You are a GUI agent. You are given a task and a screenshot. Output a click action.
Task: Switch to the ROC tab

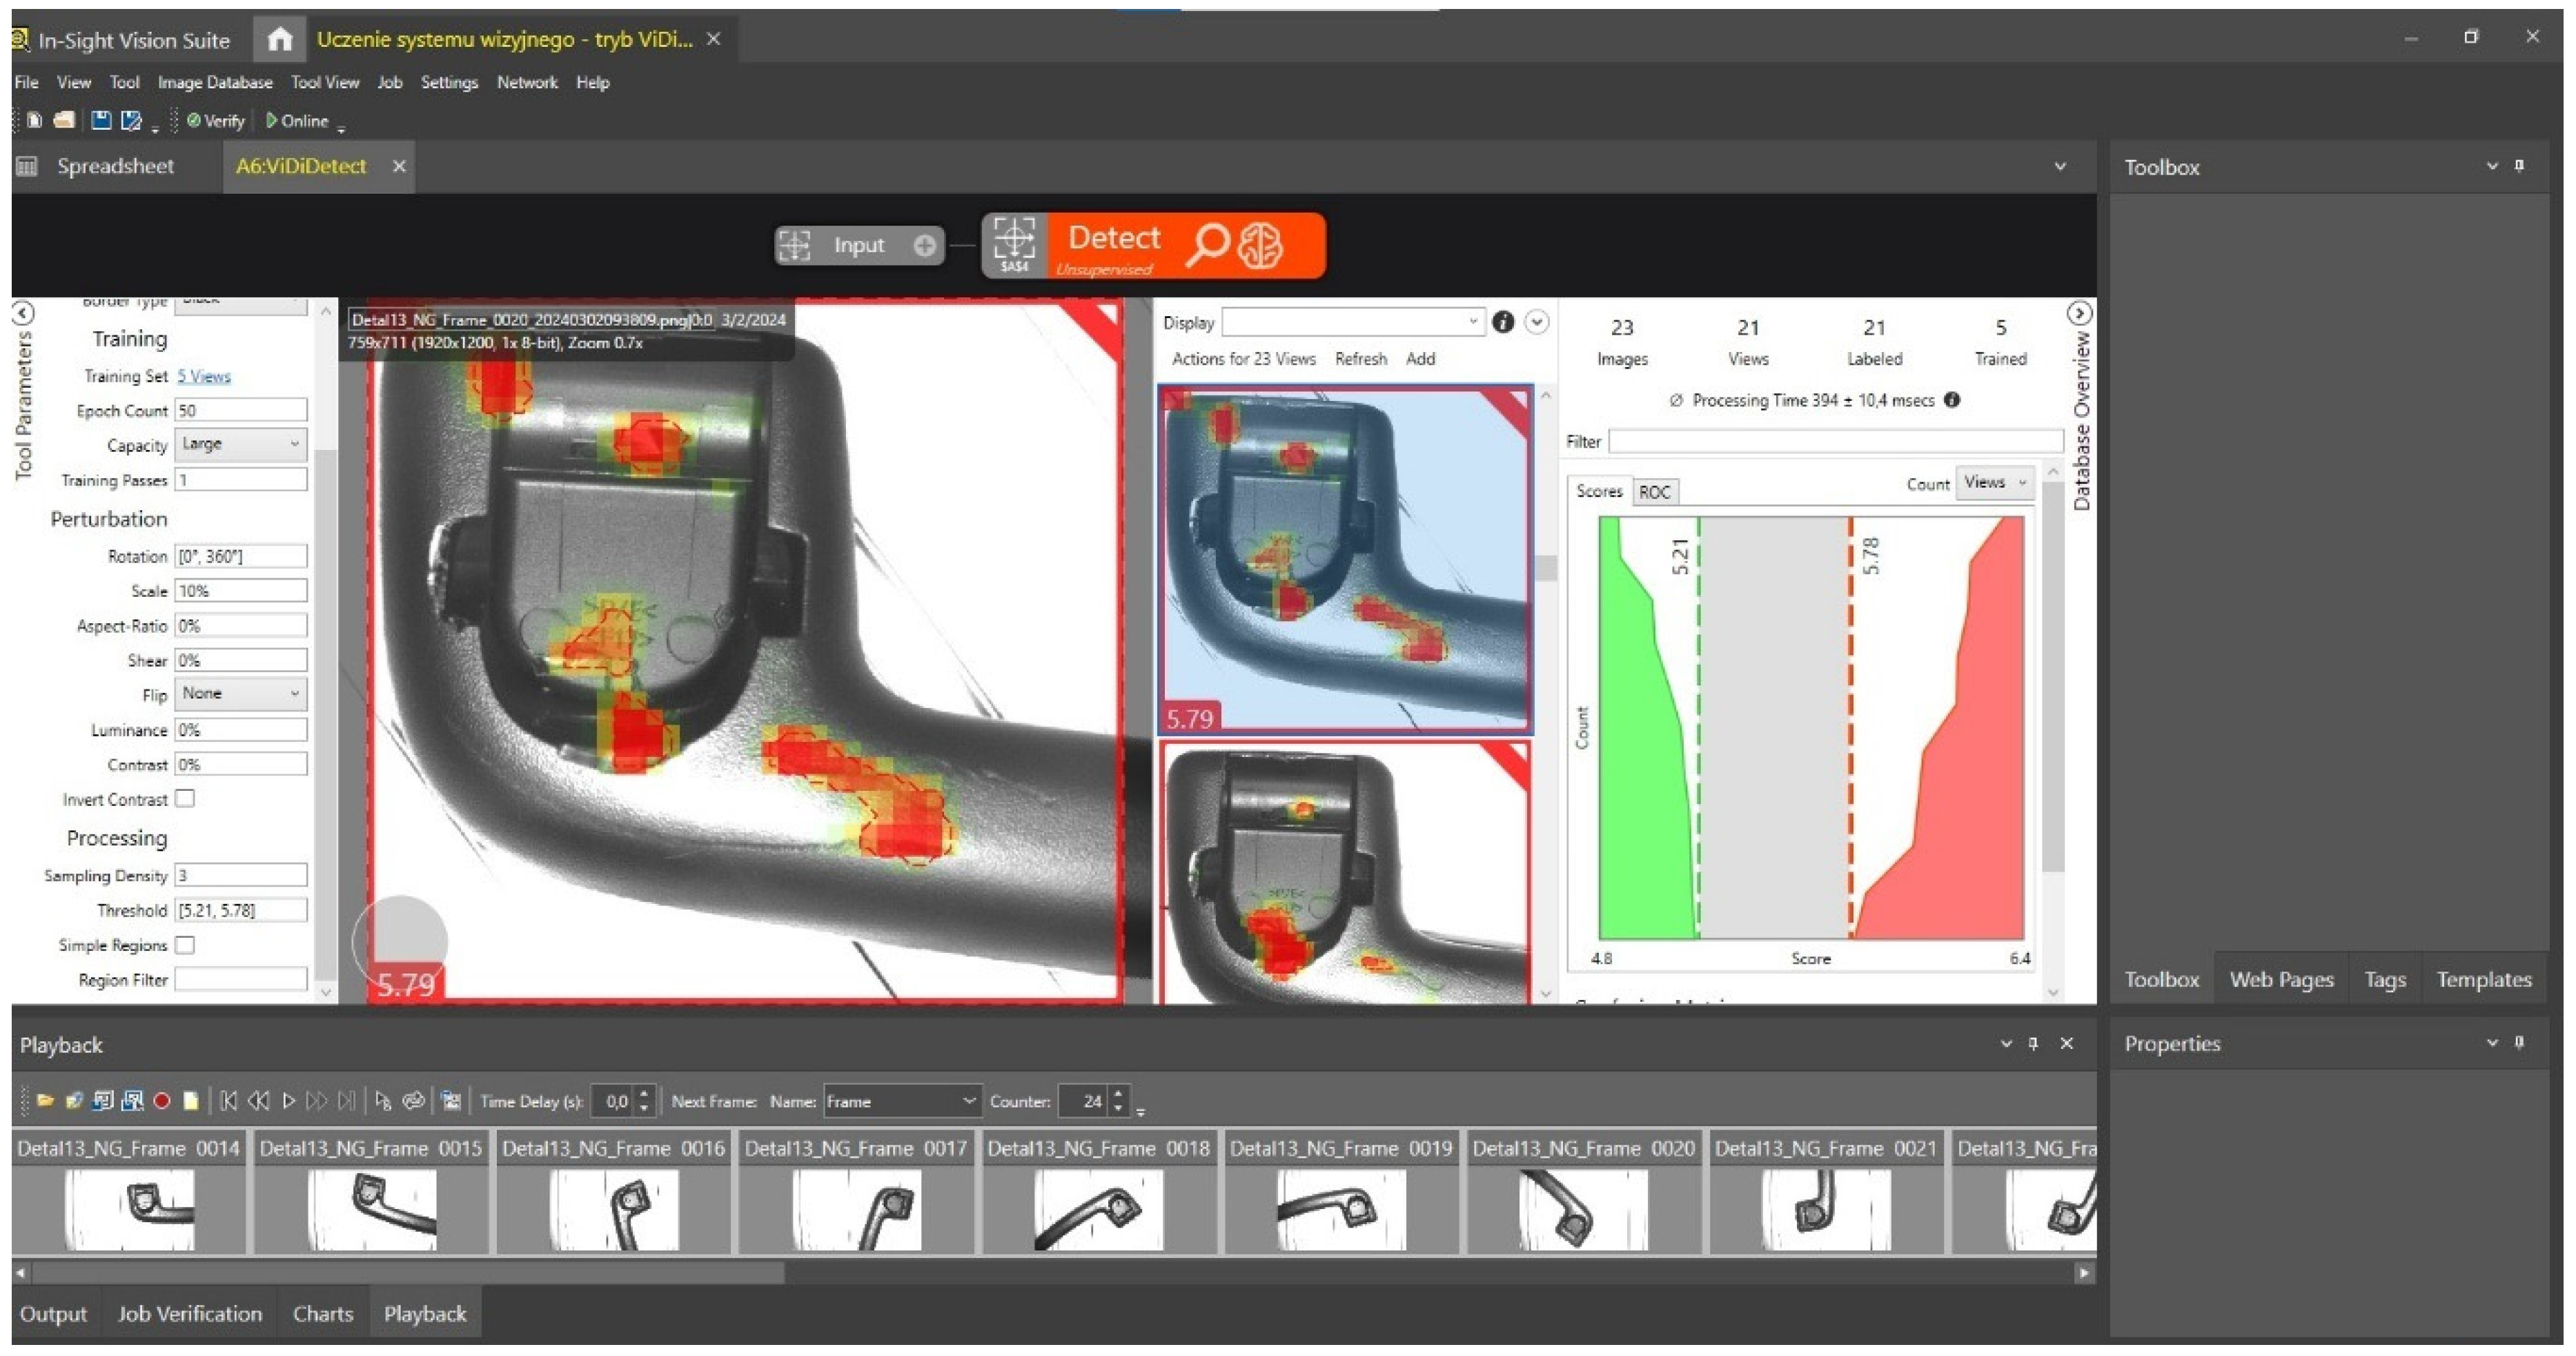(x=1654, y=492)
